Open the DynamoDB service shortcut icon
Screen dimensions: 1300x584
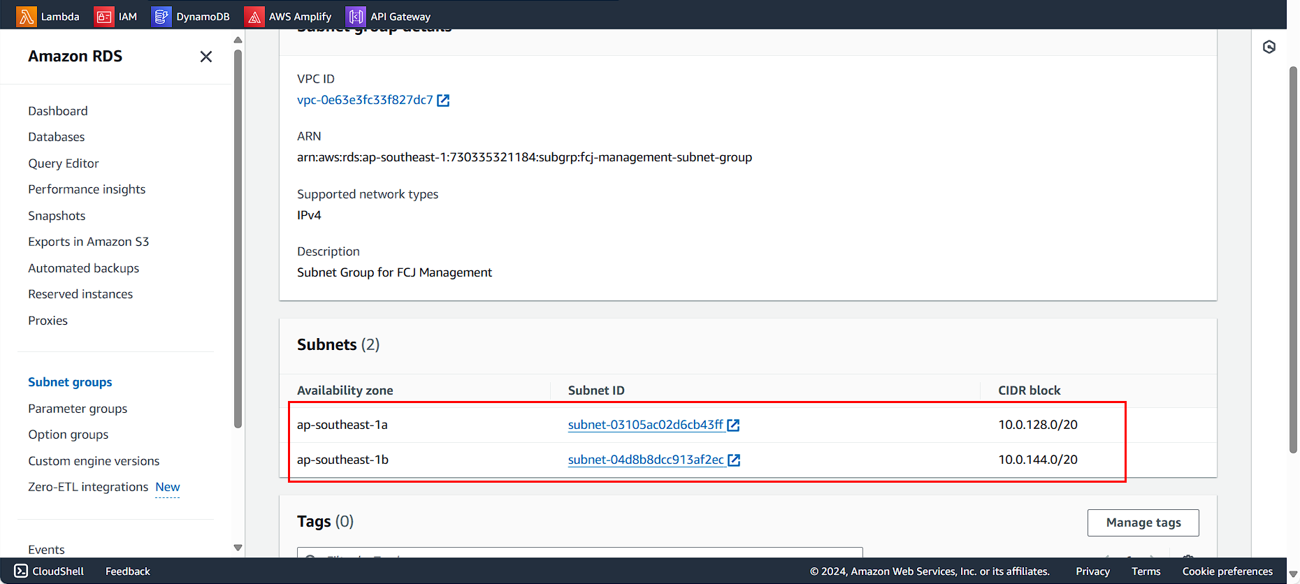(161, 16)
